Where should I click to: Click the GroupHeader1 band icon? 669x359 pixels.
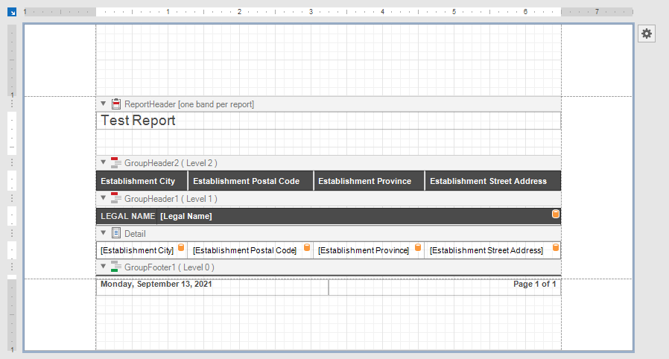click(116, 198)
